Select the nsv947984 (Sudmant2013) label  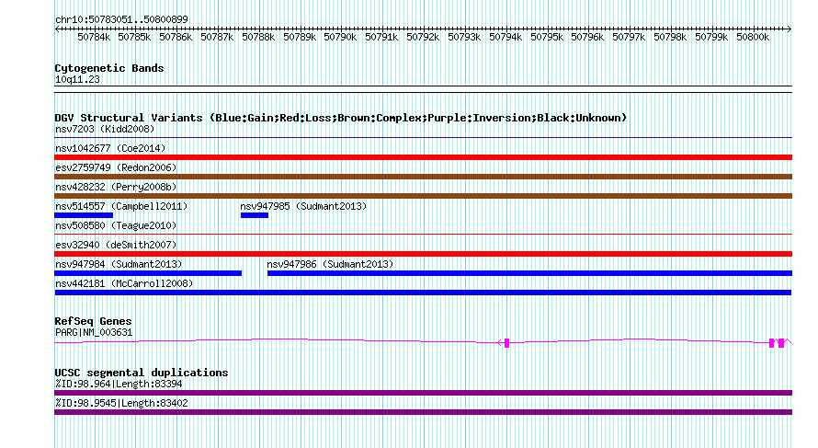click(x=119, y=264)
